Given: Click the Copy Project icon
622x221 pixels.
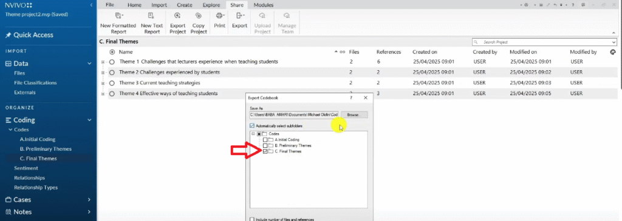Looking at the screenshot, I should click(x=199, y=16).
